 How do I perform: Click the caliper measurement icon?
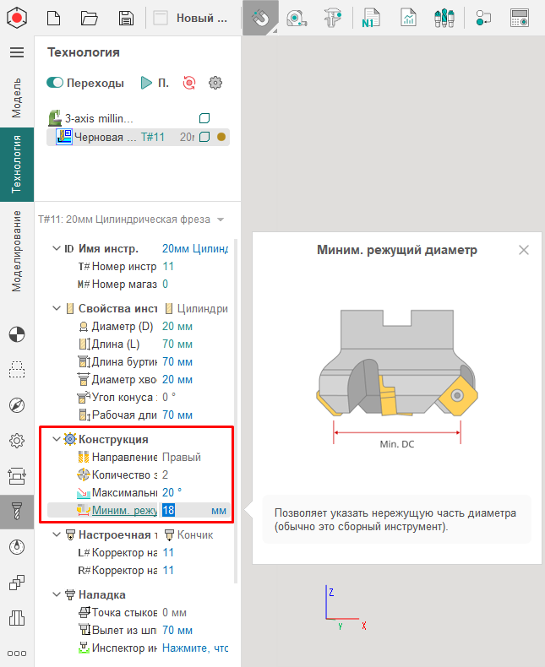coord(335,18)
